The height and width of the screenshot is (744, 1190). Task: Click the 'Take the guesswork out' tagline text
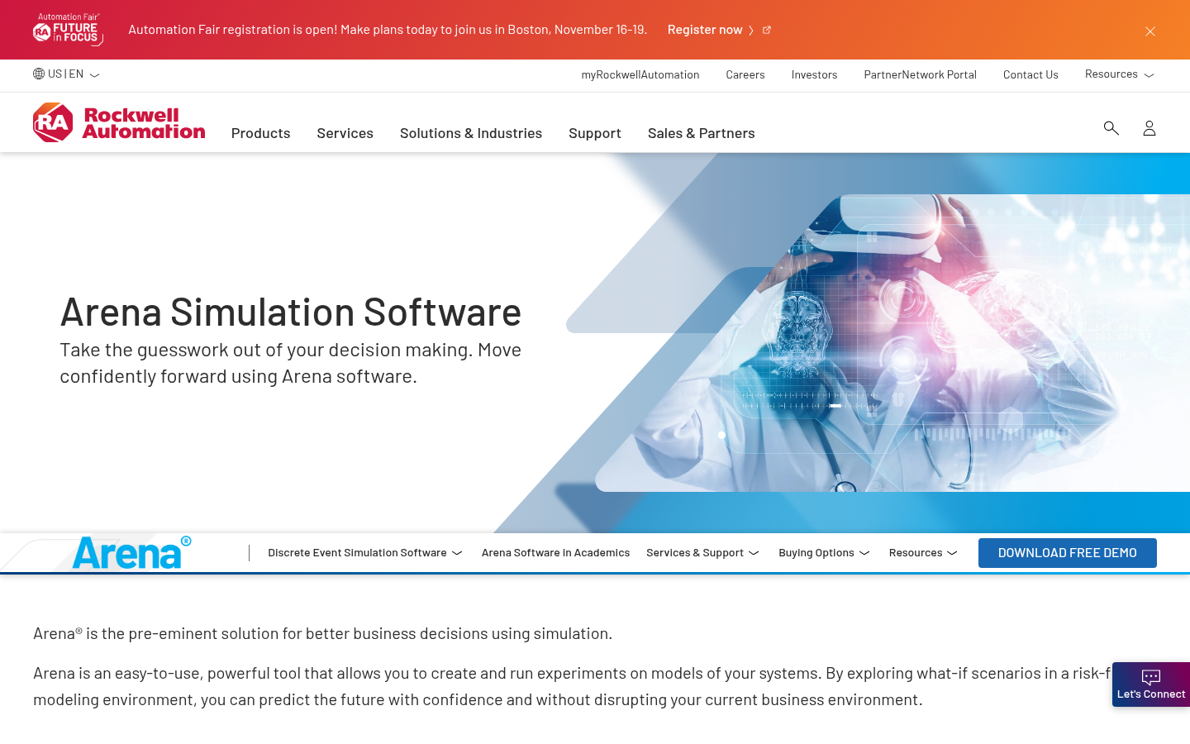tap(291, 363)
